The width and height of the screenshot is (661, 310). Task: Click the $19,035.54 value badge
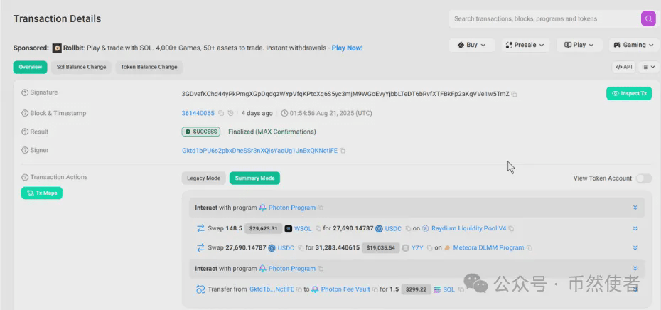pyautogui.click(x=380, y=248)
